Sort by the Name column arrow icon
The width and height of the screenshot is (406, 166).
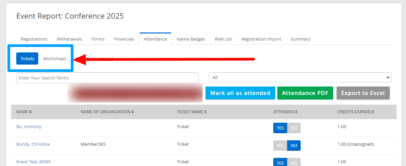(30, 112)
